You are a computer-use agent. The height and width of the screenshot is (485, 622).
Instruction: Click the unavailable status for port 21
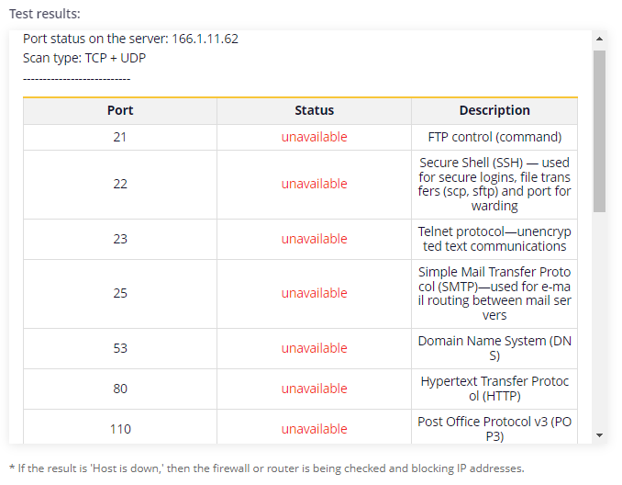[x=314, y=137]
